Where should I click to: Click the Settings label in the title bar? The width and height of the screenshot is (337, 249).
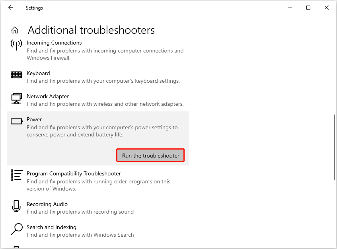point(34,8)
